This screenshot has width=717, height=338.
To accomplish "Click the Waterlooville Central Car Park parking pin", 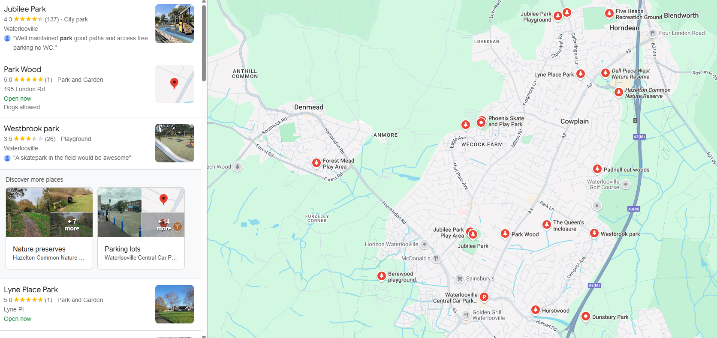I will [x=484, y=296].
